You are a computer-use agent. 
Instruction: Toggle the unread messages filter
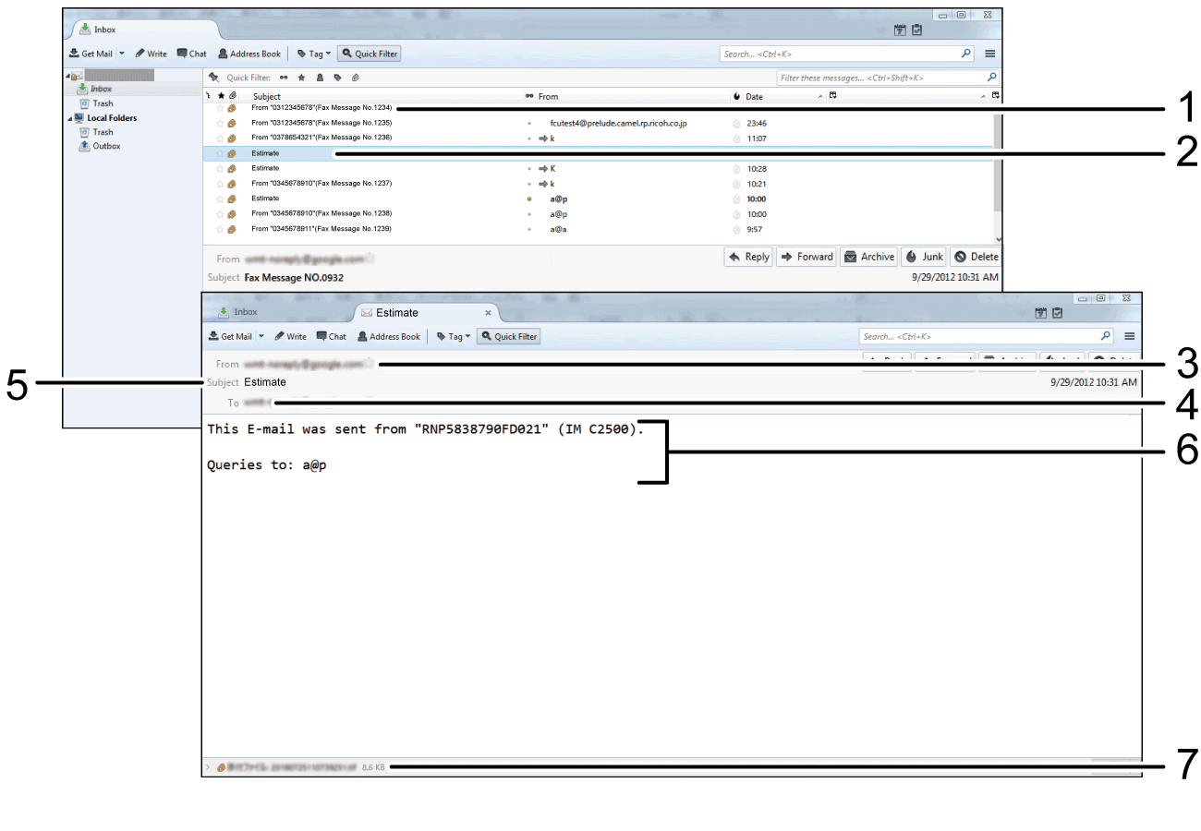(284, 78)
